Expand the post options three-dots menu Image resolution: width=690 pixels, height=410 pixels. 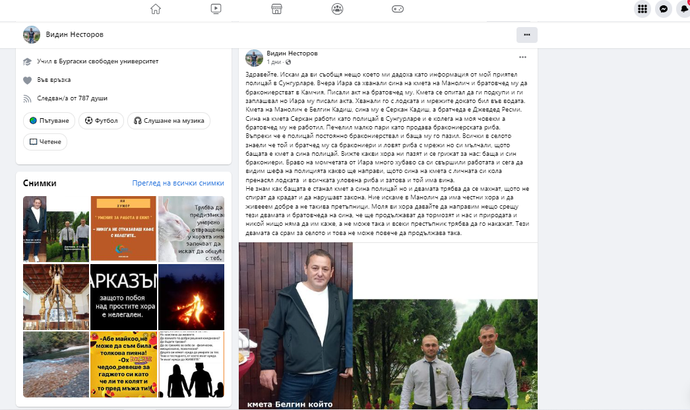coord(522,57)
